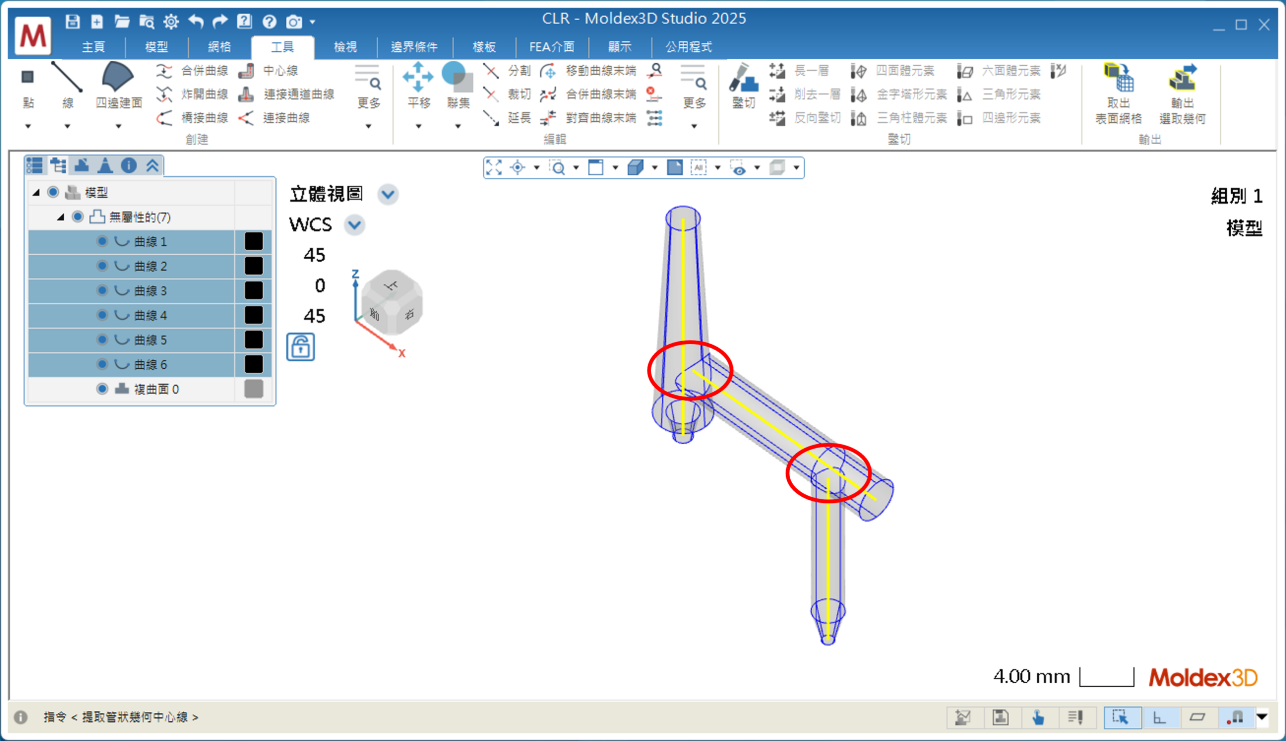Viewport: 1286px width, 741px height.
Task: Hide the 複曲面 0 item
Action: (x=102, y=389)
